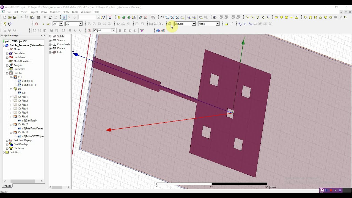The height and width of the screenshot is (198, 352).
Task: Select the Draw Torus tool
Action: 331,17
